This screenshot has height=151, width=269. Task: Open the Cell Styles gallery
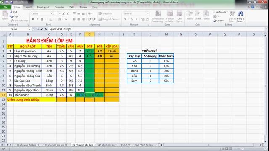(179, 16)
